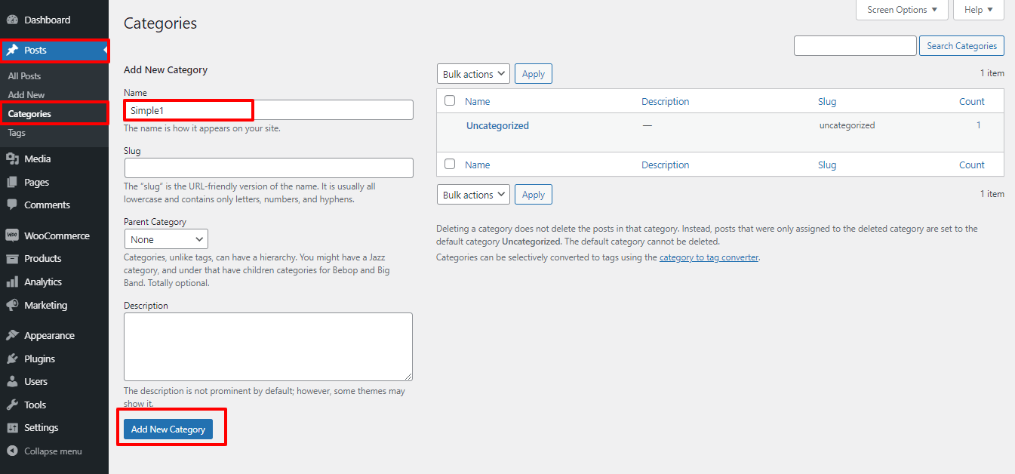Open the top Bulk actions dropdown
1015x474 pixels.
click(473, 74)
